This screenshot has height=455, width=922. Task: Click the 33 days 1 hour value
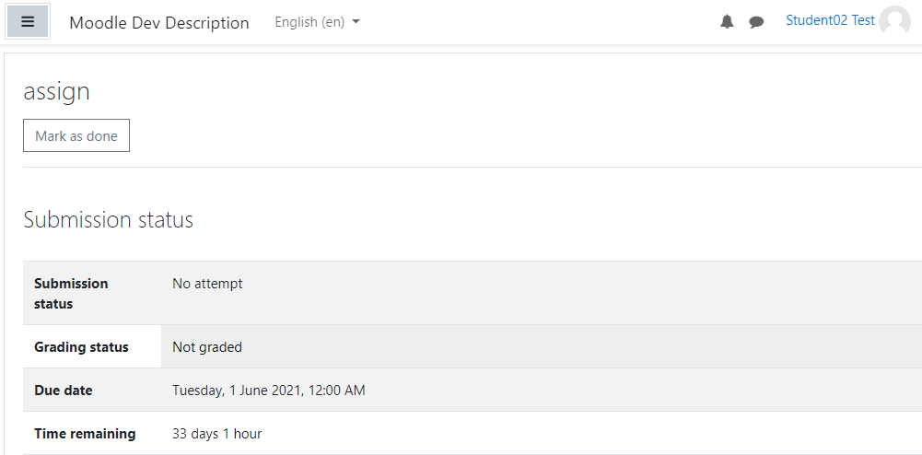point(217,434)
